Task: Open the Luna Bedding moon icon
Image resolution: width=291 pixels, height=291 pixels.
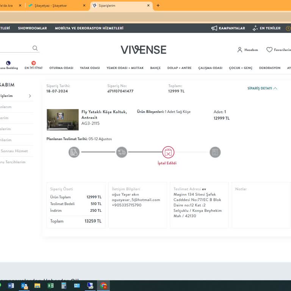Action: (8, 63)
